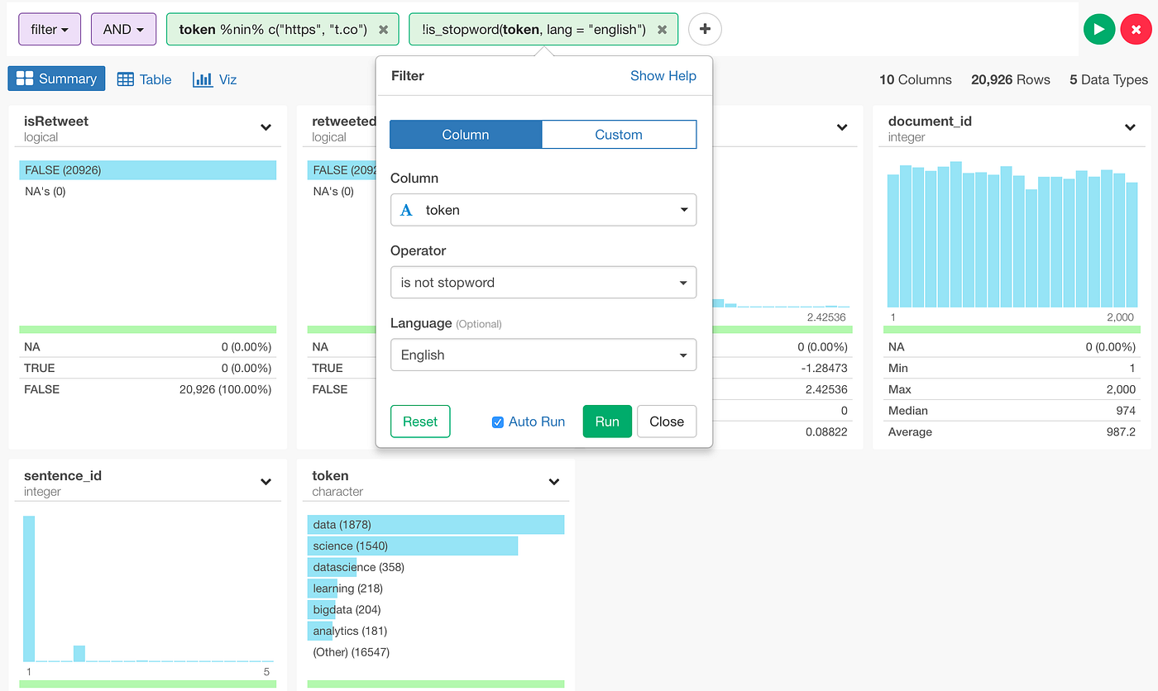Image resolution: width=1158 pixels, height=691 pixels.
Task: Open the AND condition dropdown
Action: [123, 28]
